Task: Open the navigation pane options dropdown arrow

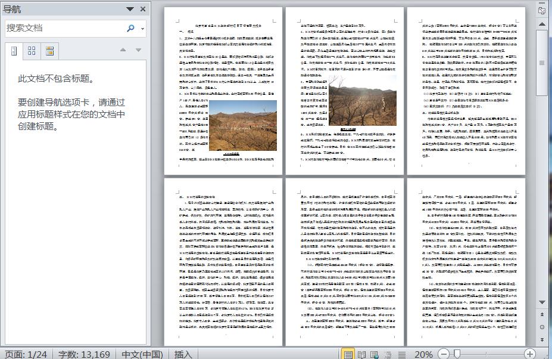Action: pyautogui.click(x=130, y=9)
